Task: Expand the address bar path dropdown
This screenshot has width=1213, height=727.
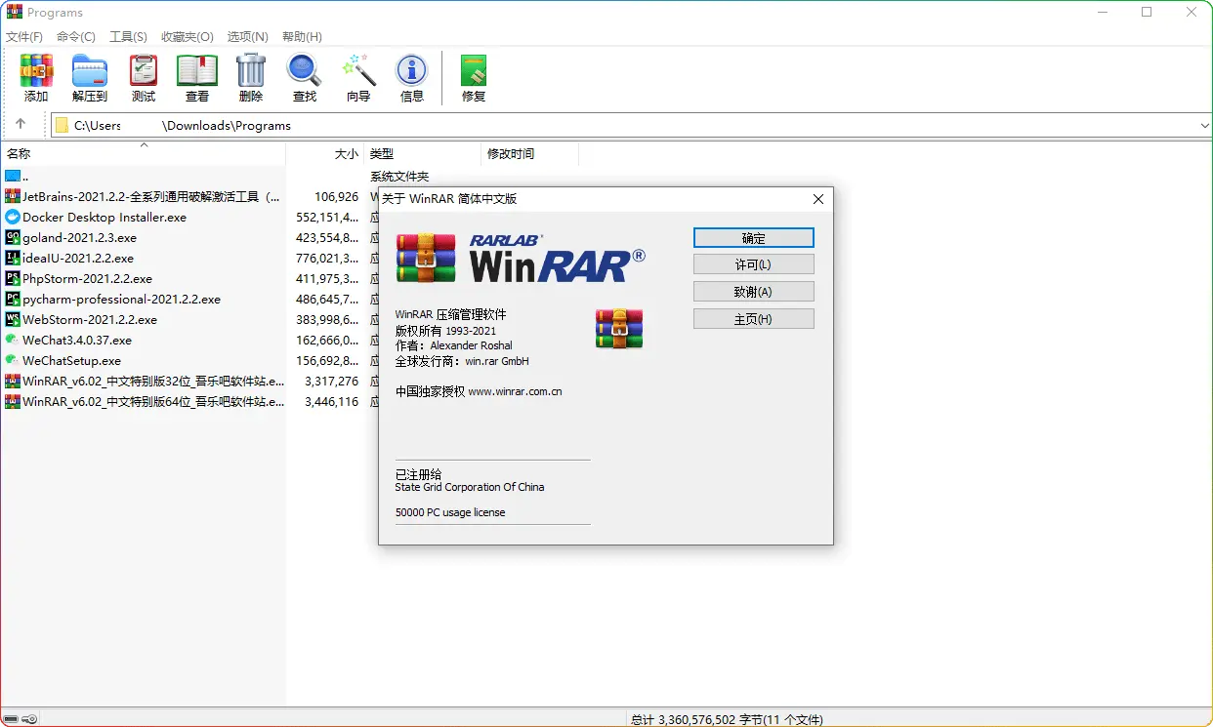Action: pyautogui.click(x=1203, y=126)
